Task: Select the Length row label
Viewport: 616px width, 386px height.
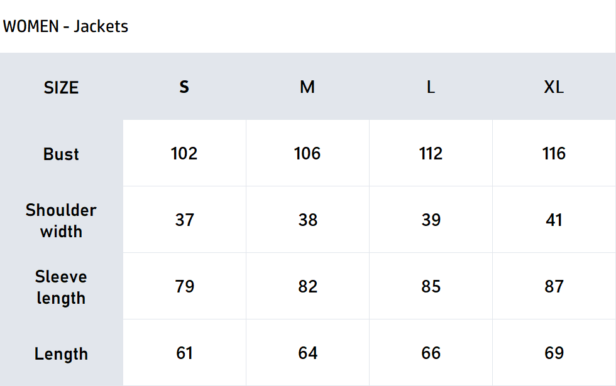Action: coord(61,353)
